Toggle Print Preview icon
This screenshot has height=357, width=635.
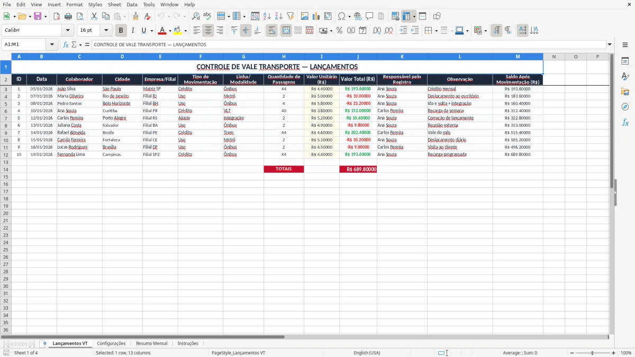click(80, 16)
